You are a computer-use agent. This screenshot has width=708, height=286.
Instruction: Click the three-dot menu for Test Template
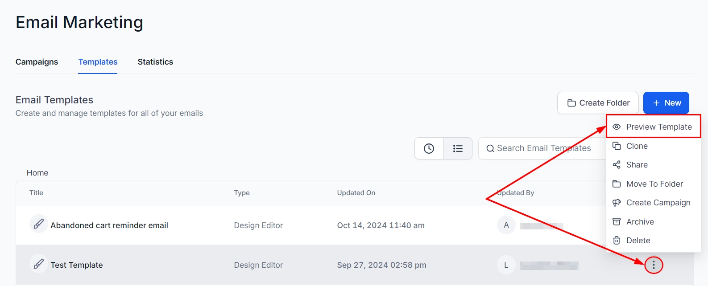(654, 266)
